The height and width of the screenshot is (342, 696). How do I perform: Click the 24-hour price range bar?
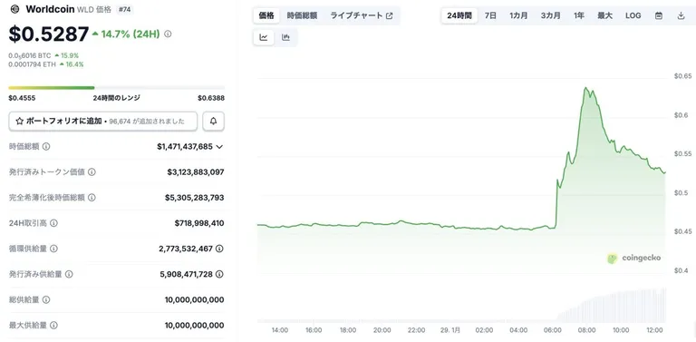point(116,88)
